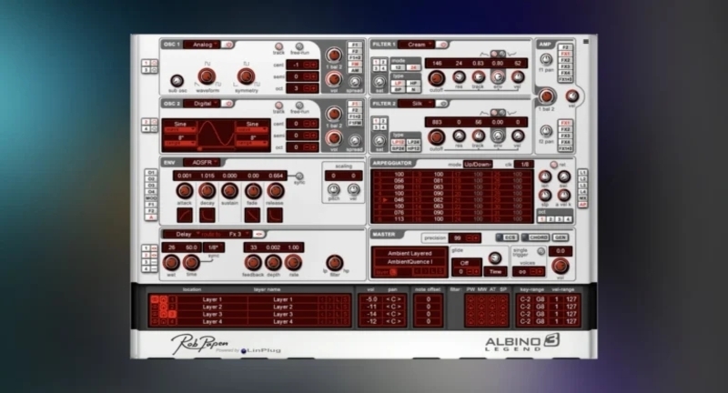Select the L1 tab on right side
728x393 pixels.
[x=582, y=173]
